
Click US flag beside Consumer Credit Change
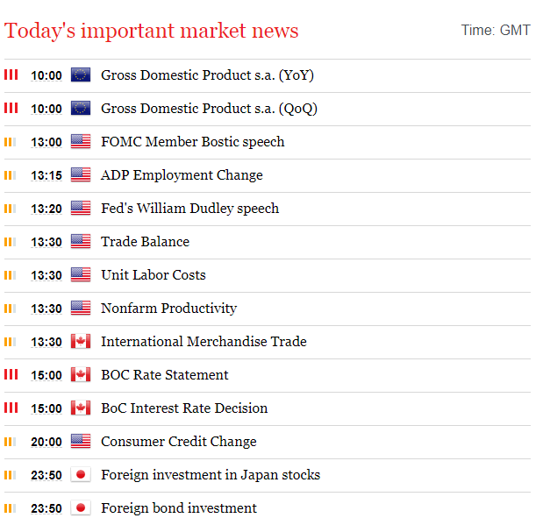coord(81,442)
